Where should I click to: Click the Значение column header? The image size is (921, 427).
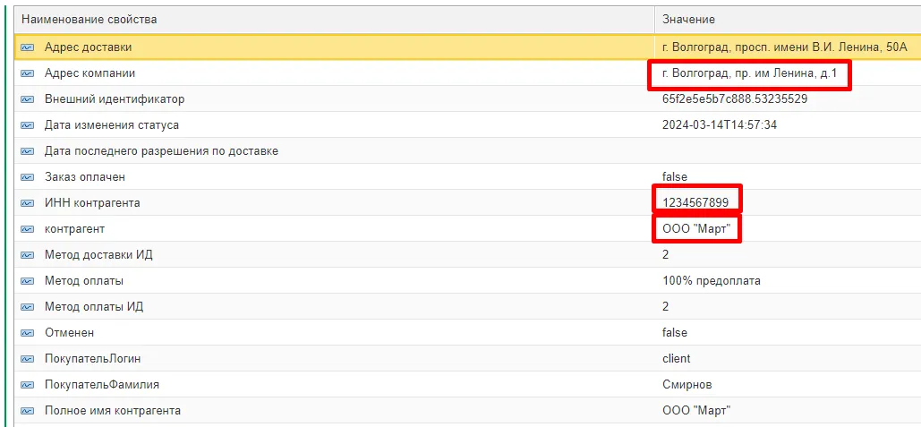click(x=688, y=20)
